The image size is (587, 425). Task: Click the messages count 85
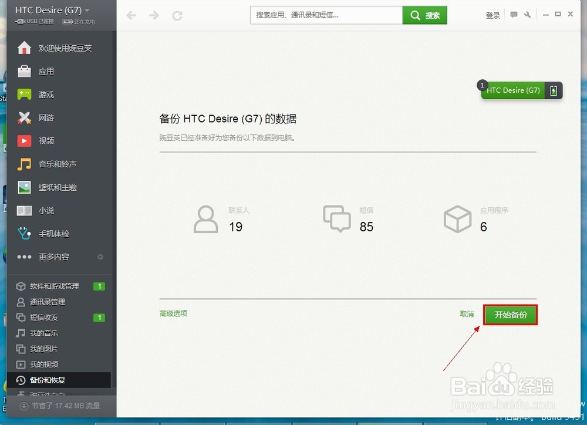coord(366,227)
